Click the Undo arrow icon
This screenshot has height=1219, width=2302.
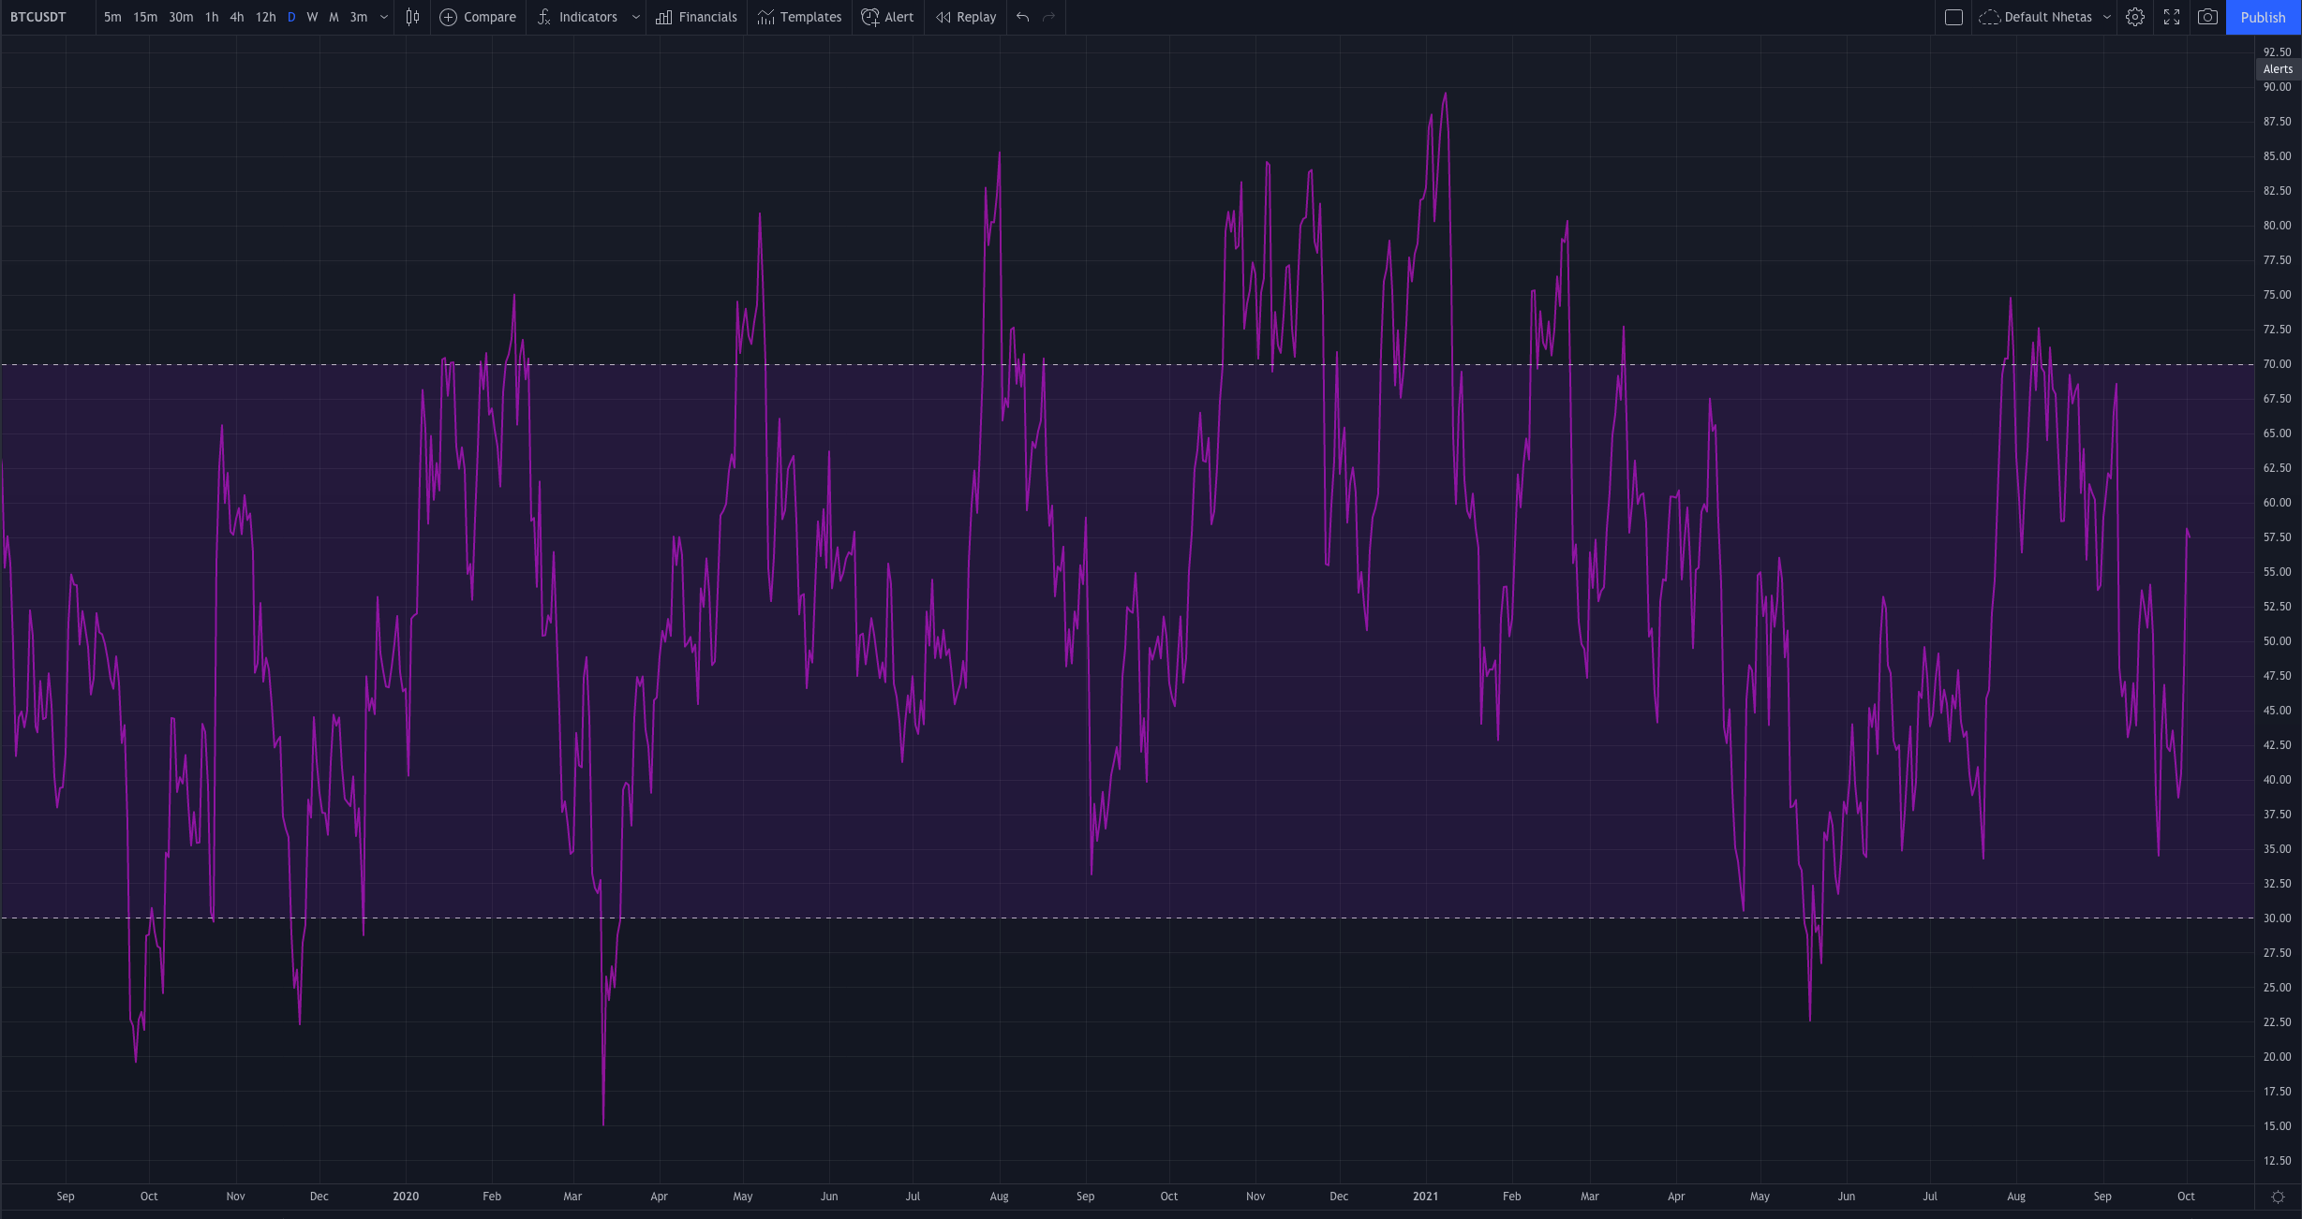(x=1022, y=17)
